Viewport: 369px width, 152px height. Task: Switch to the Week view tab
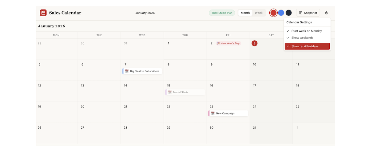pos(259,13)
